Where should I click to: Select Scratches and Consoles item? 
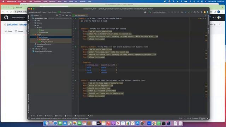click(x=43, y=51)
